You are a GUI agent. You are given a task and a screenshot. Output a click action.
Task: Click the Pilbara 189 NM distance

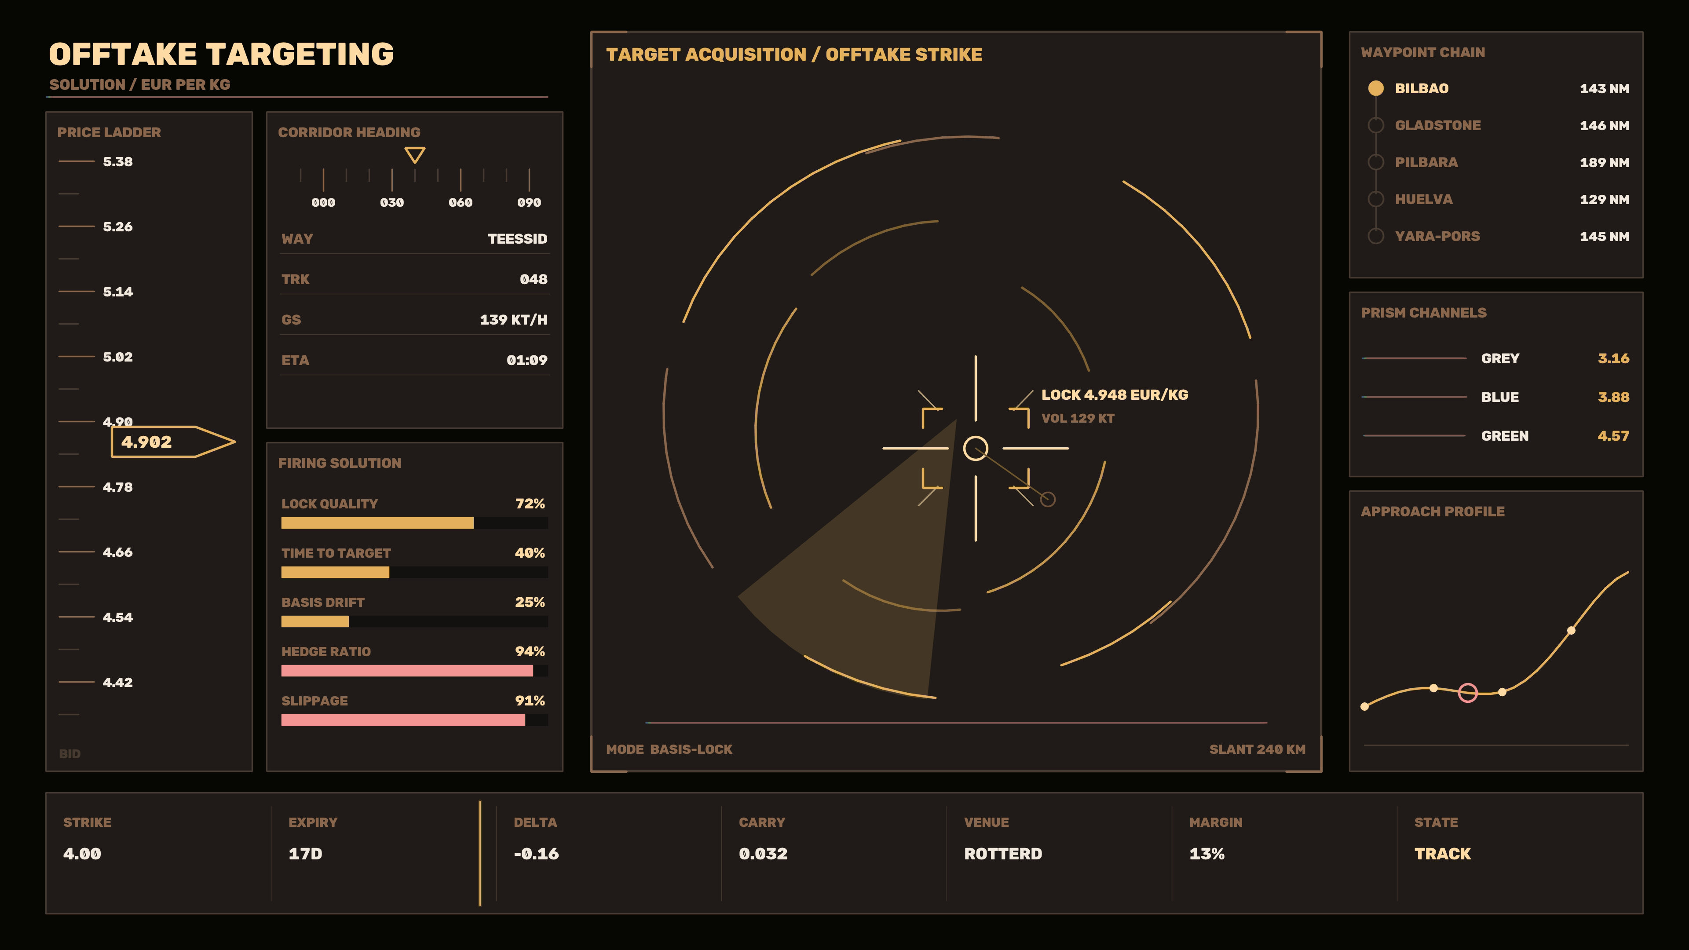[x=1605, y=163]
